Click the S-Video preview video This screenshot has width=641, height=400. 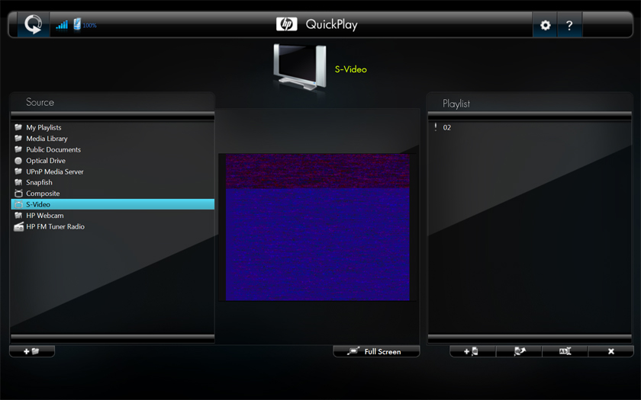[x=317, y=227]
